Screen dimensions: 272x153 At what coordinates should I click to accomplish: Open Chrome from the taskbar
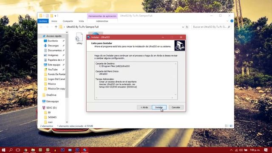pos(25,150)
